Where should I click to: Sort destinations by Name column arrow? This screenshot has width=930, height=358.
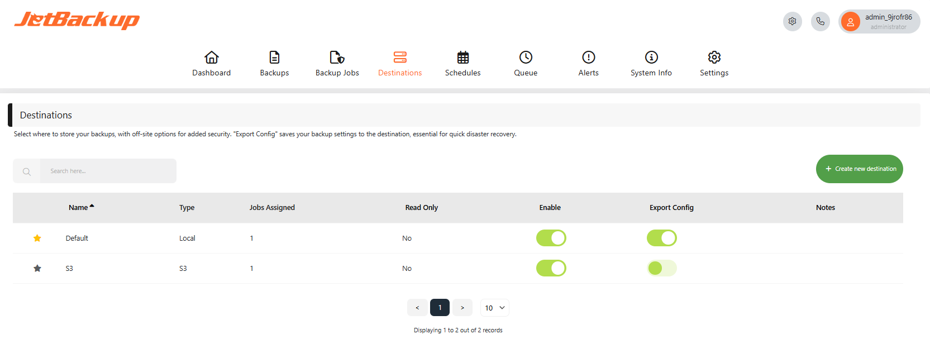92,207
